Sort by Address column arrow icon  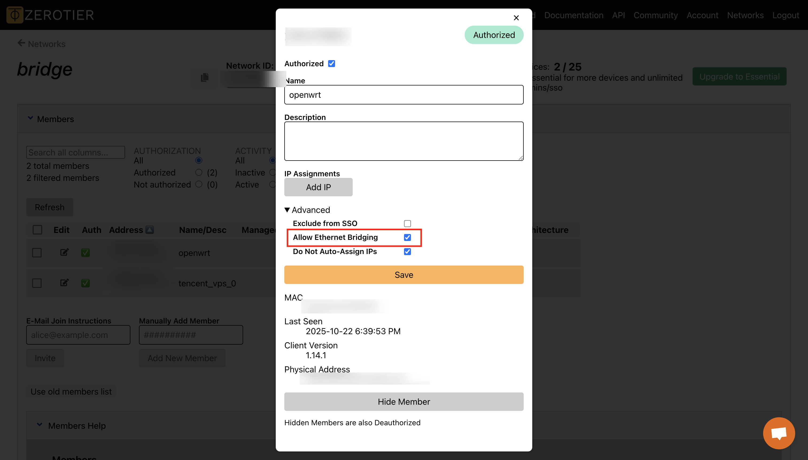coord(149,230)
